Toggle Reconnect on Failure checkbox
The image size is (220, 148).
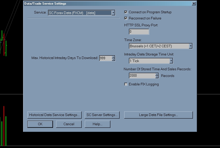coord(126,18)
